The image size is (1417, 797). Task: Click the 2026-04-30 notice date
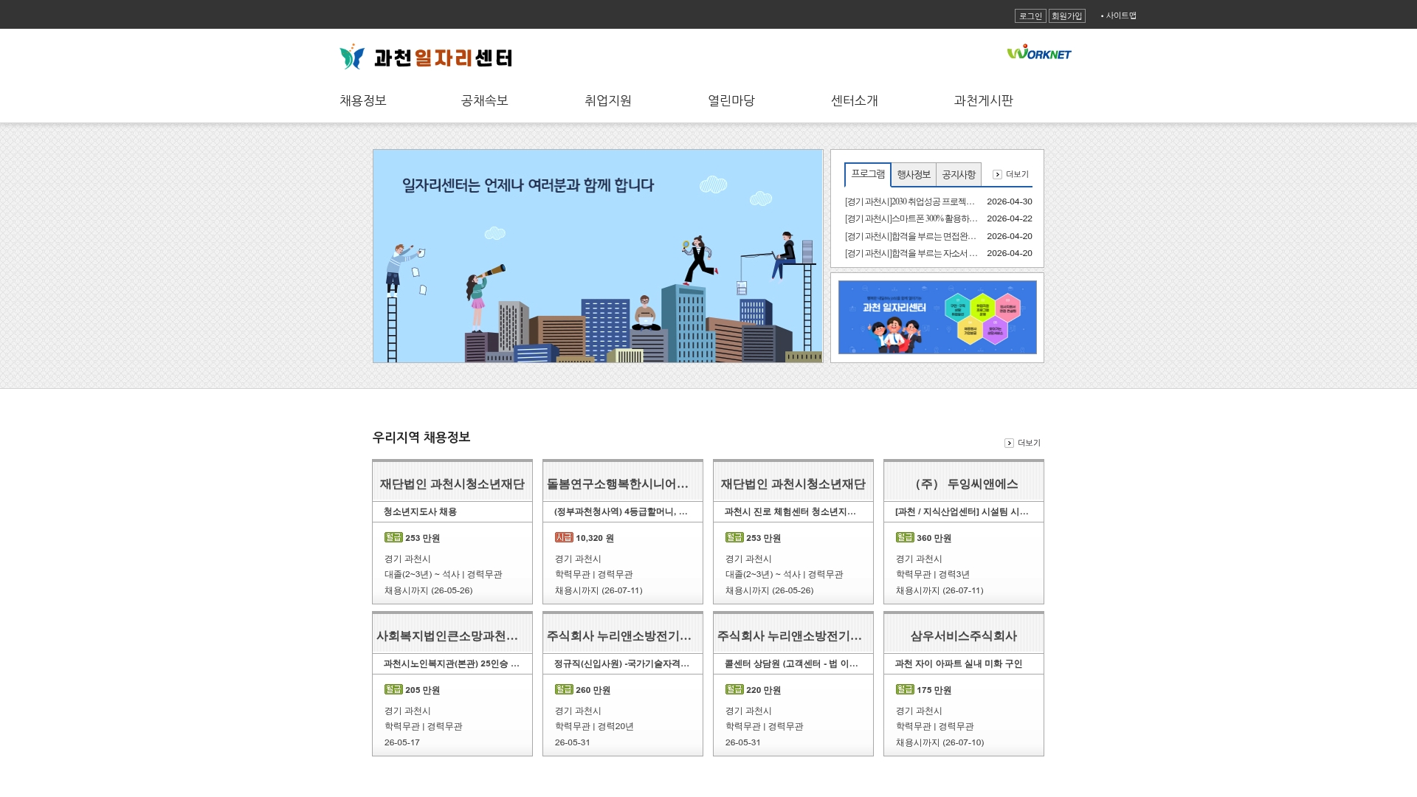[1010, 201]
